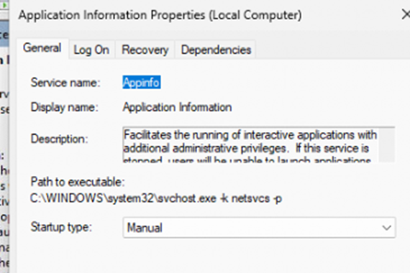The image size is (410, 273).
Task: Click the Description box scrollbar
Action: coord(386,144)
